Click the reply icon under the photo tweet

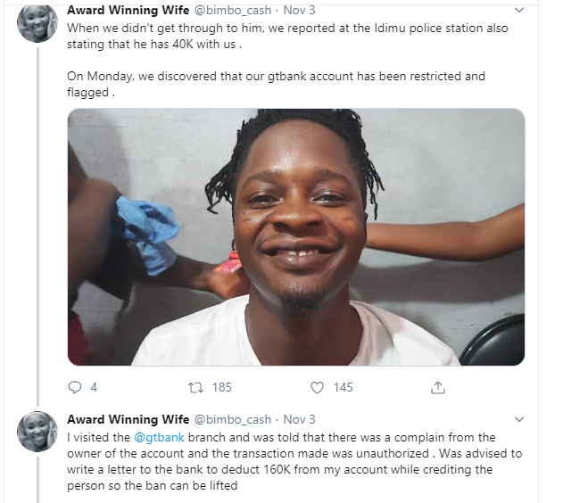click(x=75, y=387)
